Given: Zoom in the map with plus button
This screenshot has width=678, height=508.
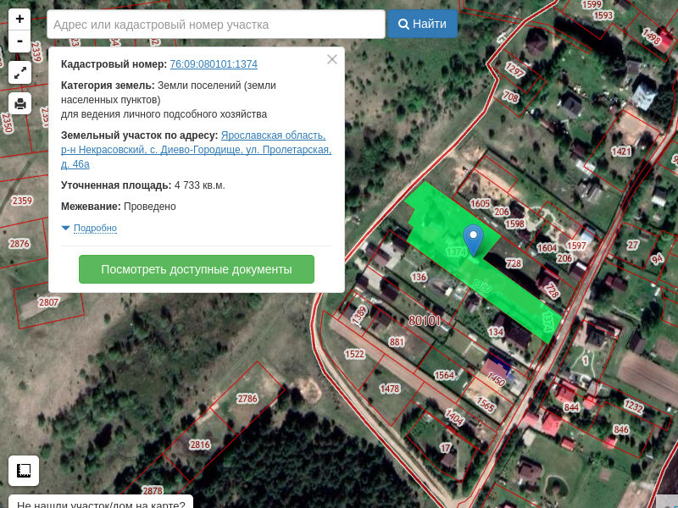Looking at the screenshot, I should coord(19,19).
